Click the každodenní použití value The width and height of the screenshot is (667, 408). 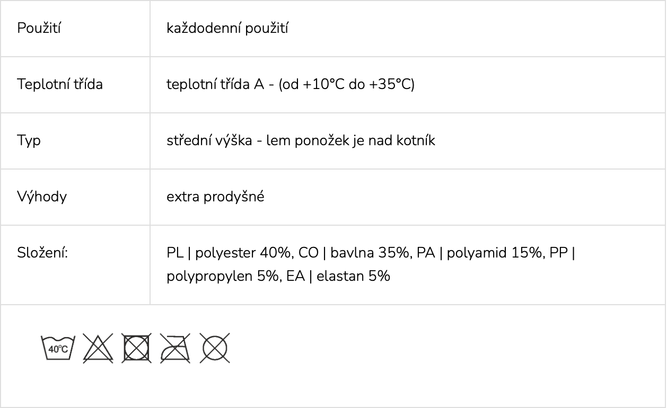[227, 28]
